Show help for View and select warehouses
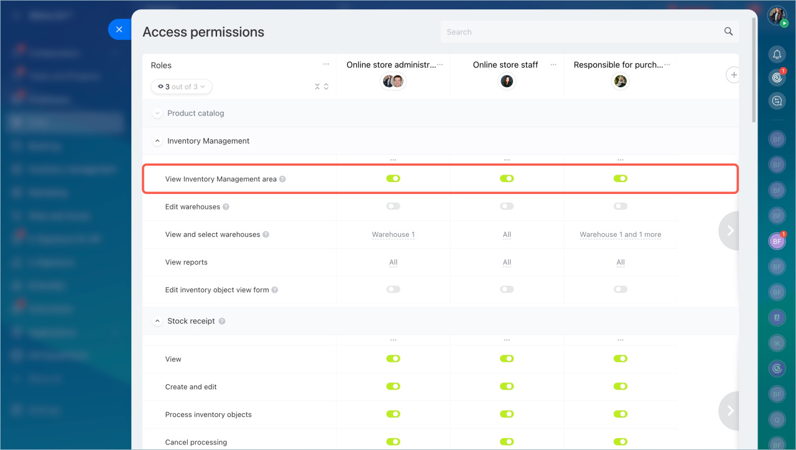 click(266, 234)
